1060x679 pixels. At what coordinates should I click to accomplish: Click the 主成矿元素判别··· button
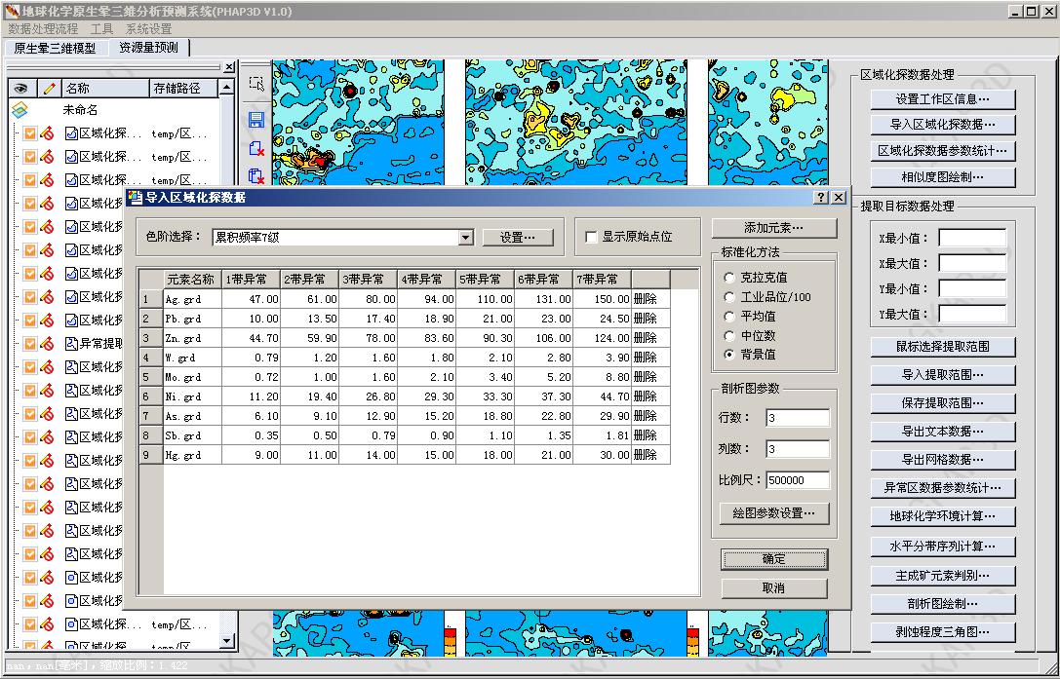point(943,576)
